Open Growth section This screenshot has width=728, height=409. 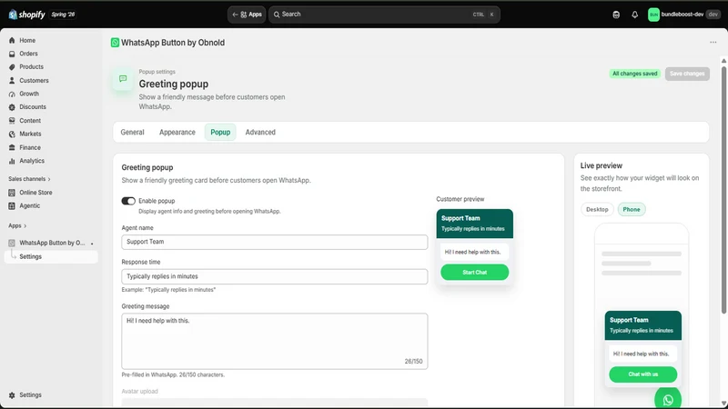pyautogui.click(x=29, y=94)
